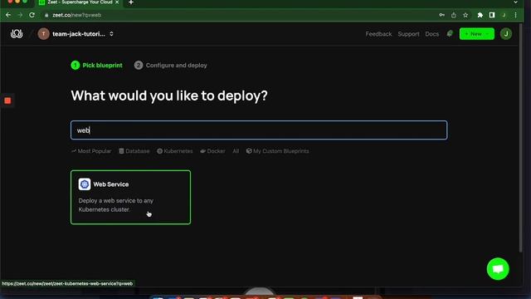Select the Configure and deploy step
The image size is (531, 299).
pos(170,65)
